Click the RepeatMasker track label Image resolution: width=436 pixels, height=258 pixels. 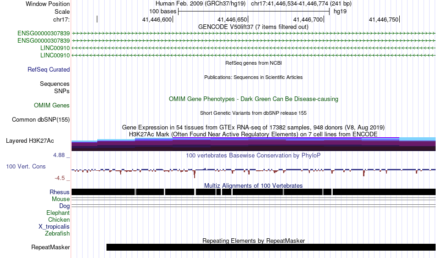(50, 247)
